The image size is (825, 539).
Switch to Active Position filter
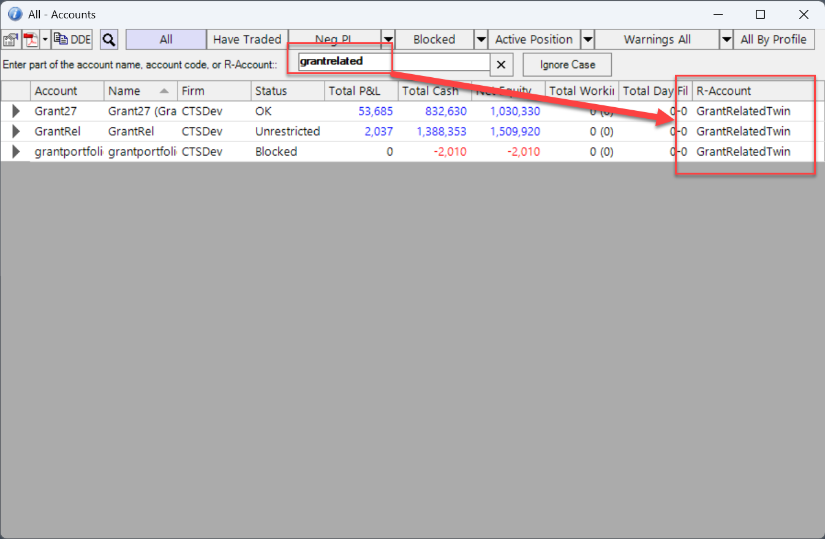(533, 40)
